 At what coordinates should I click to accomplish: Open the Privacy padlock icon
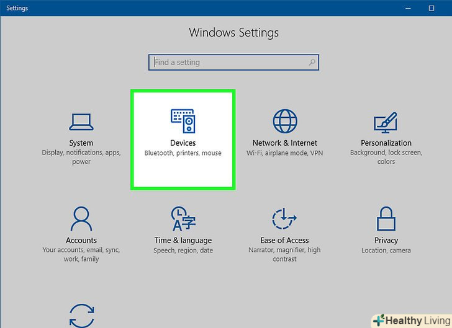pyautogui.click(x=386, y=219)
